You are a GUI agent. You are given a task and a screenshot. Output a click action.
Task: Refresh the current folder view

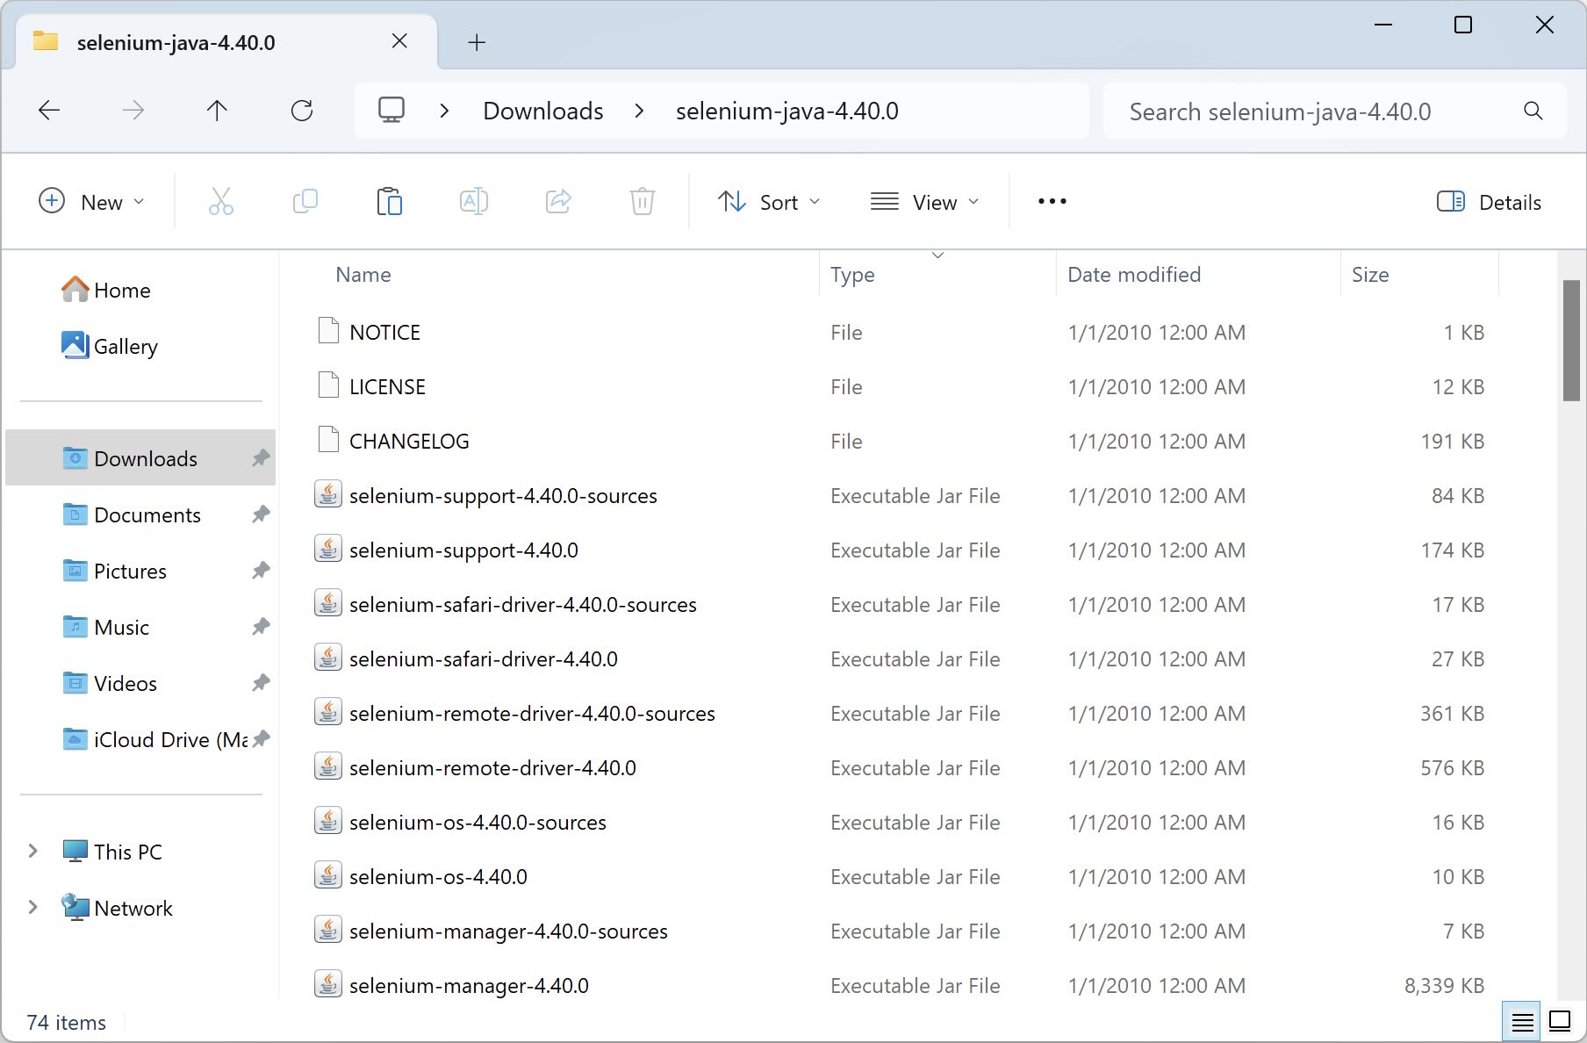302,110
